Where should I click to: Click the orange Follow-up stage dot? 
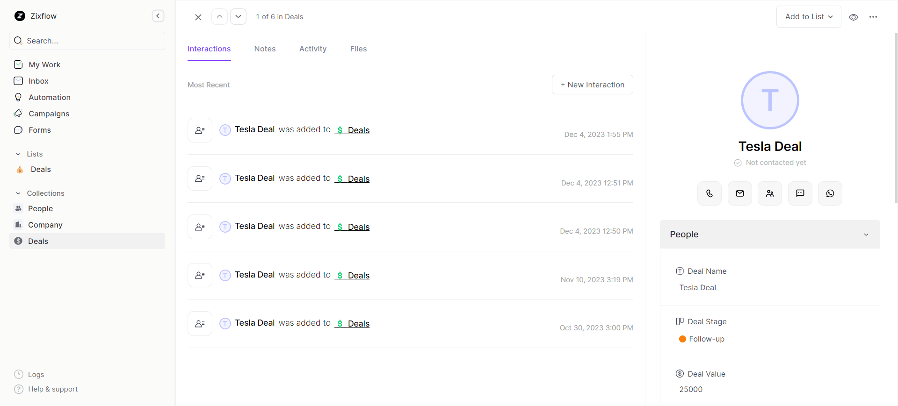(682, 339)
